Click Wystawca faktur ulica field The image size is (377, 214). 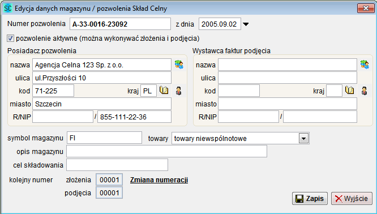coord(288,78)
